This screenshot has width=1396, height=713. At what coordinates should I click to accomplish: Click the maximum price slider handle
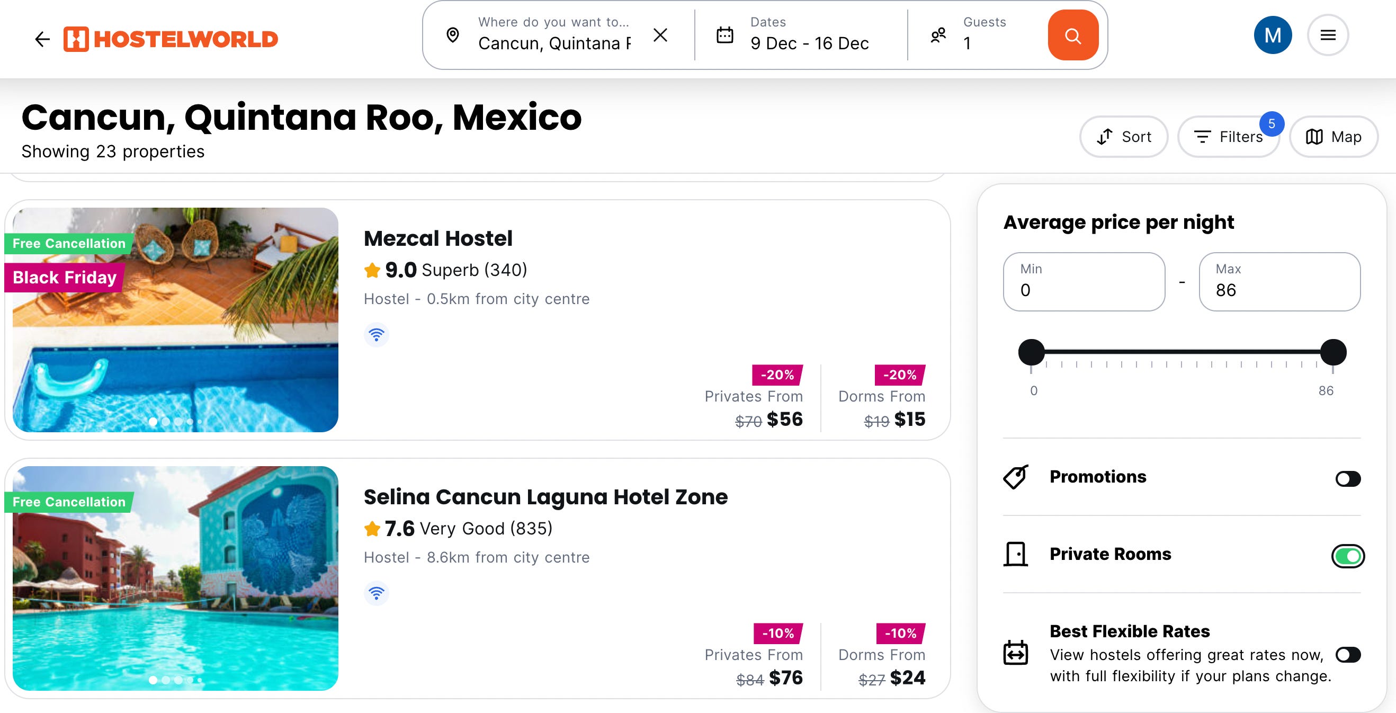click(x=1332, y=352)
